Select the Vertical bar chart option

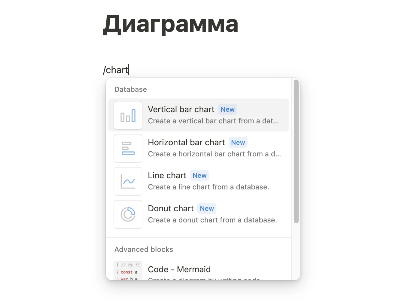pos(199,115)
